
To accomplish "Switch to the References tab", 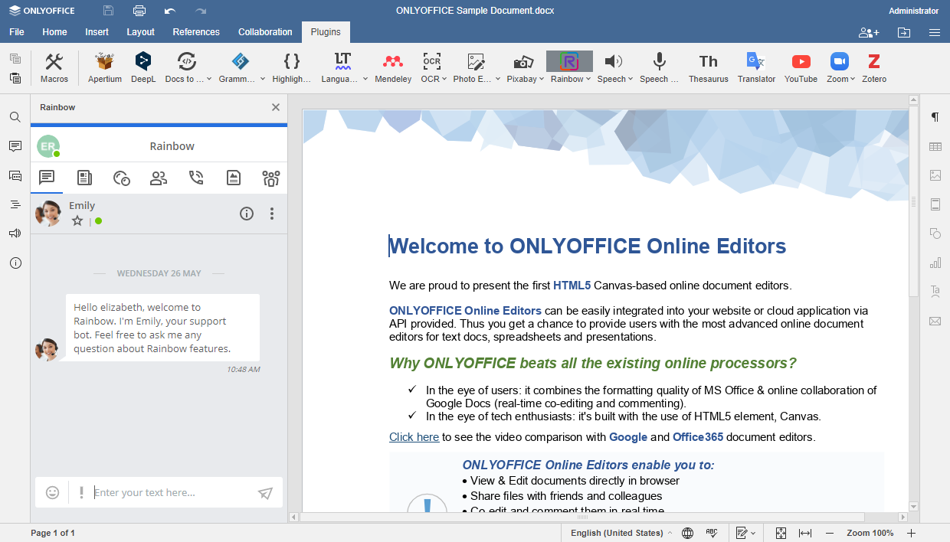I will [x=196, y=32].
